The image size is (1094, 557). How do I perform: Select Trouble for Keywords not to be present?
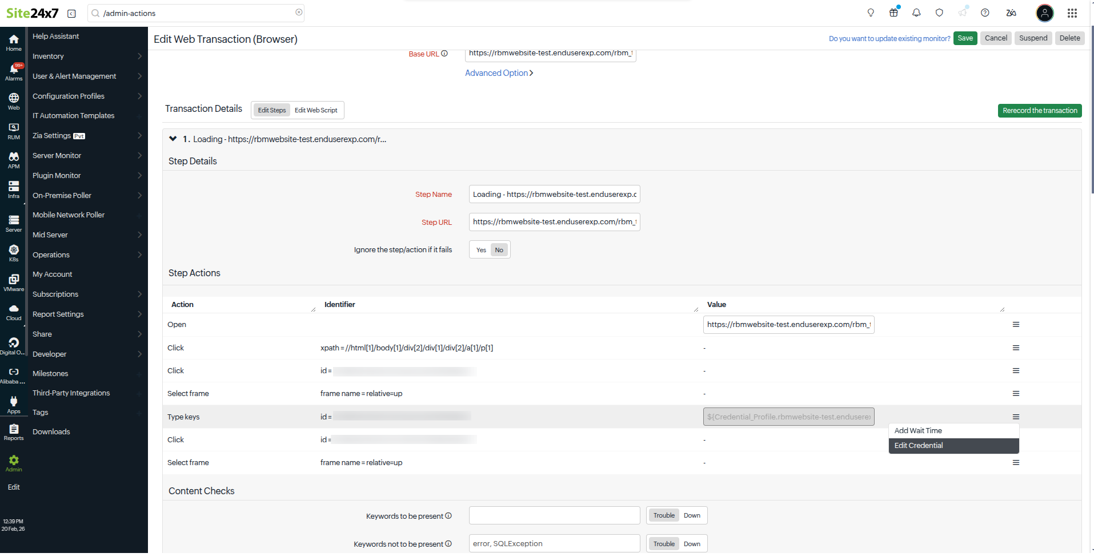[663, 543]
